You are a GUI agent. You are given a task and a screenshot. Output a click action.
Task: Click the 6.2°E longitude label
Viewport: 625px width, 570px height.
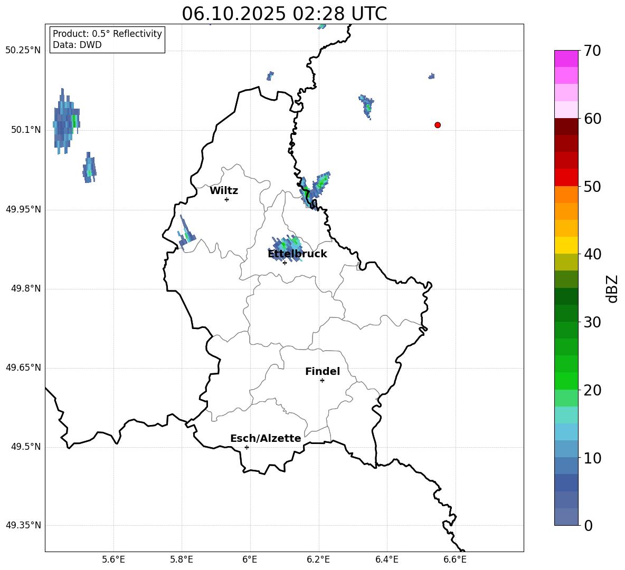point(318,559)
